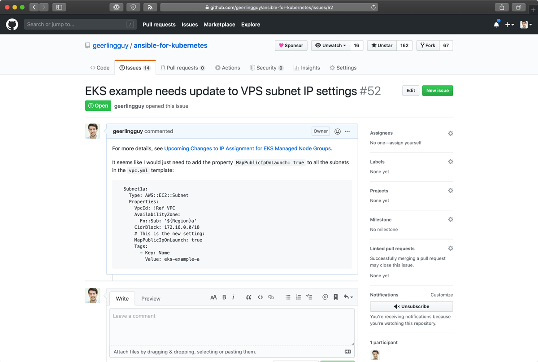Reference an issue with bookmark icon
Image resolution: width=538 pixels, height=362 pixels.
pyautogui.click(x=335, y=297)
